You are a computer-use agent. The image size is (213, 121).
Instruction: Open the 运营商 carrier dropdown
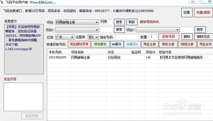click(x=93, y=37)
